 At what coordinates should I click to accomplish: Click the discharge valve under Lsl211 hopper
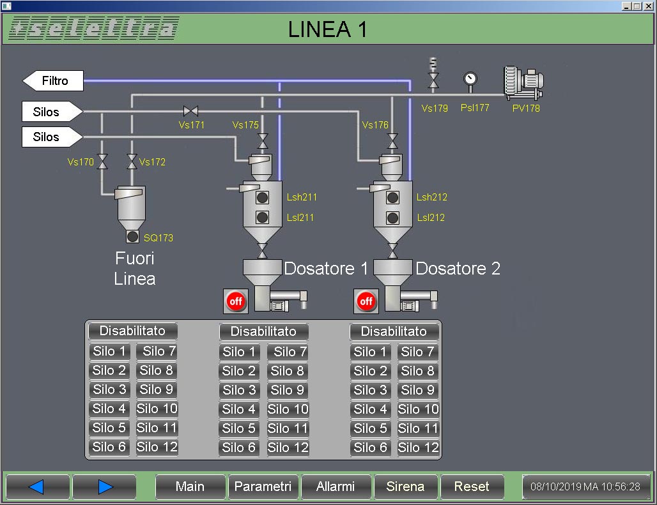(x=262, y=251)
